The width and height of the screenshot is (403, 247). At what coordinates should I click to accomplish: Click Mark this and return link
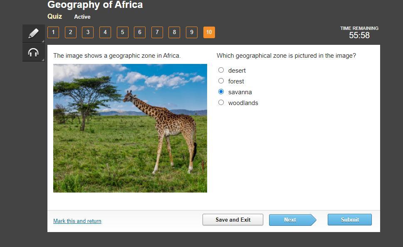(77, 221)
